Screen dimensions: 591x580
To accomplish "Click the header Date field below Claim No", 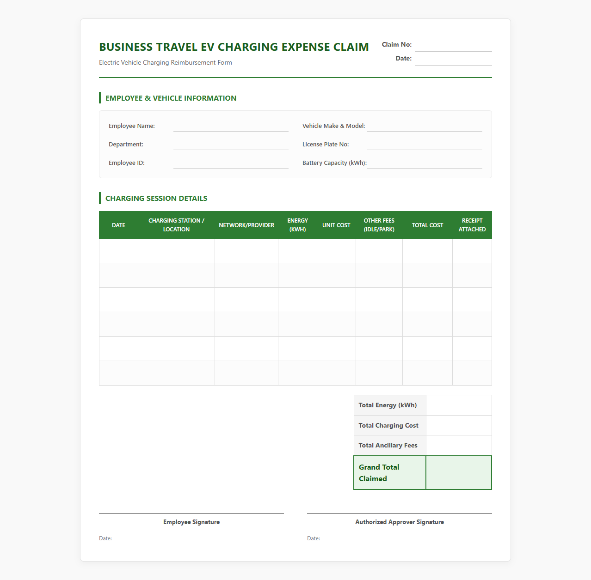I will coord(454,60).
